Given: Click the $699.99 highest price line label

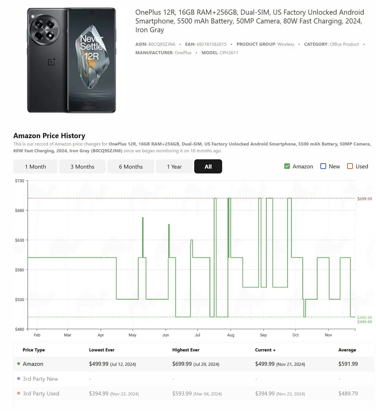Looking at the screenshot, I should 364,199.
